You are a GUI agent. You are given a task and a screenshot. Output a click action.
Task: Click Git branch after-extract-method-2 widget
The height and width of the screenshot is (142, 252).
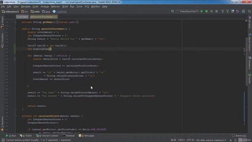click(x=211, y=140)
